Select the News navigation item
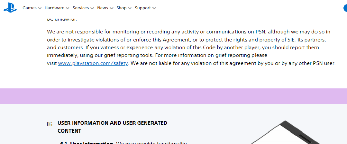 click(x=102, y=8)
